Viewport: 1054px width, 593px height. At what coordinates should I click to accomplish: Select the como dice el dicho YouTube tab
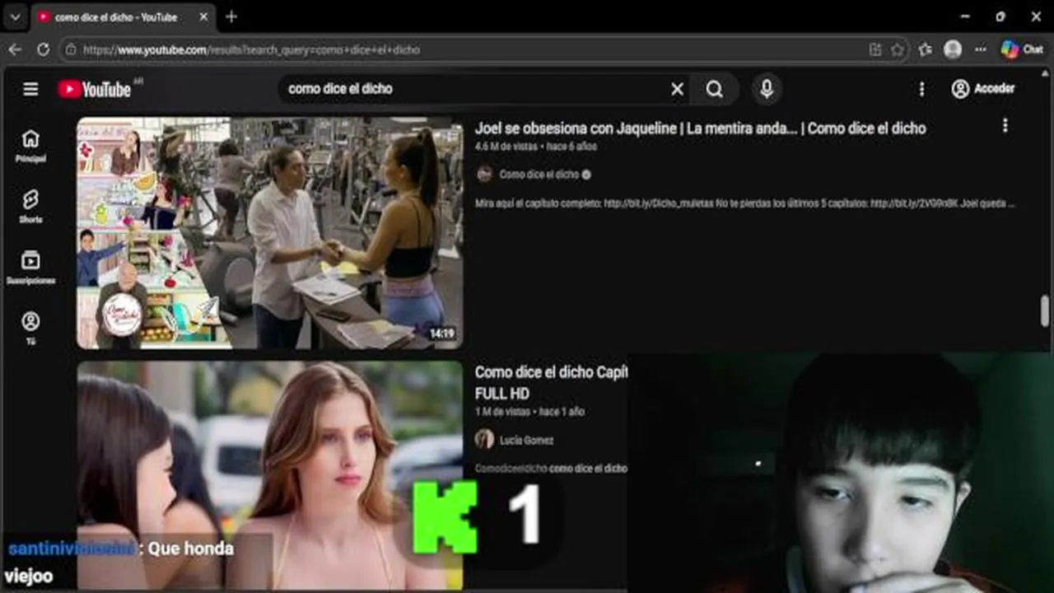[123, 16]
